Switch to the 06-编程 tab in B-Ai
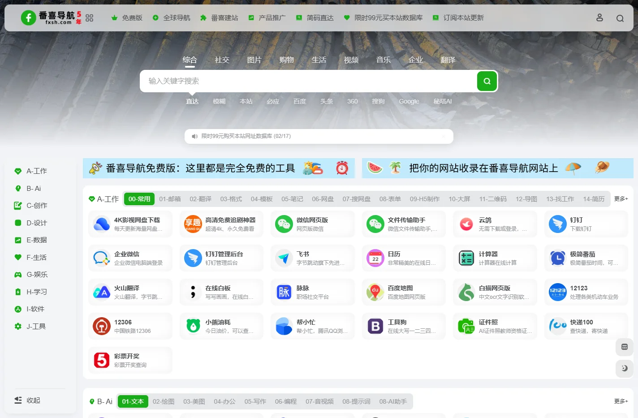The width and height of the screenshot is (638, 418). pyautogui.click(x=286, y=401)
